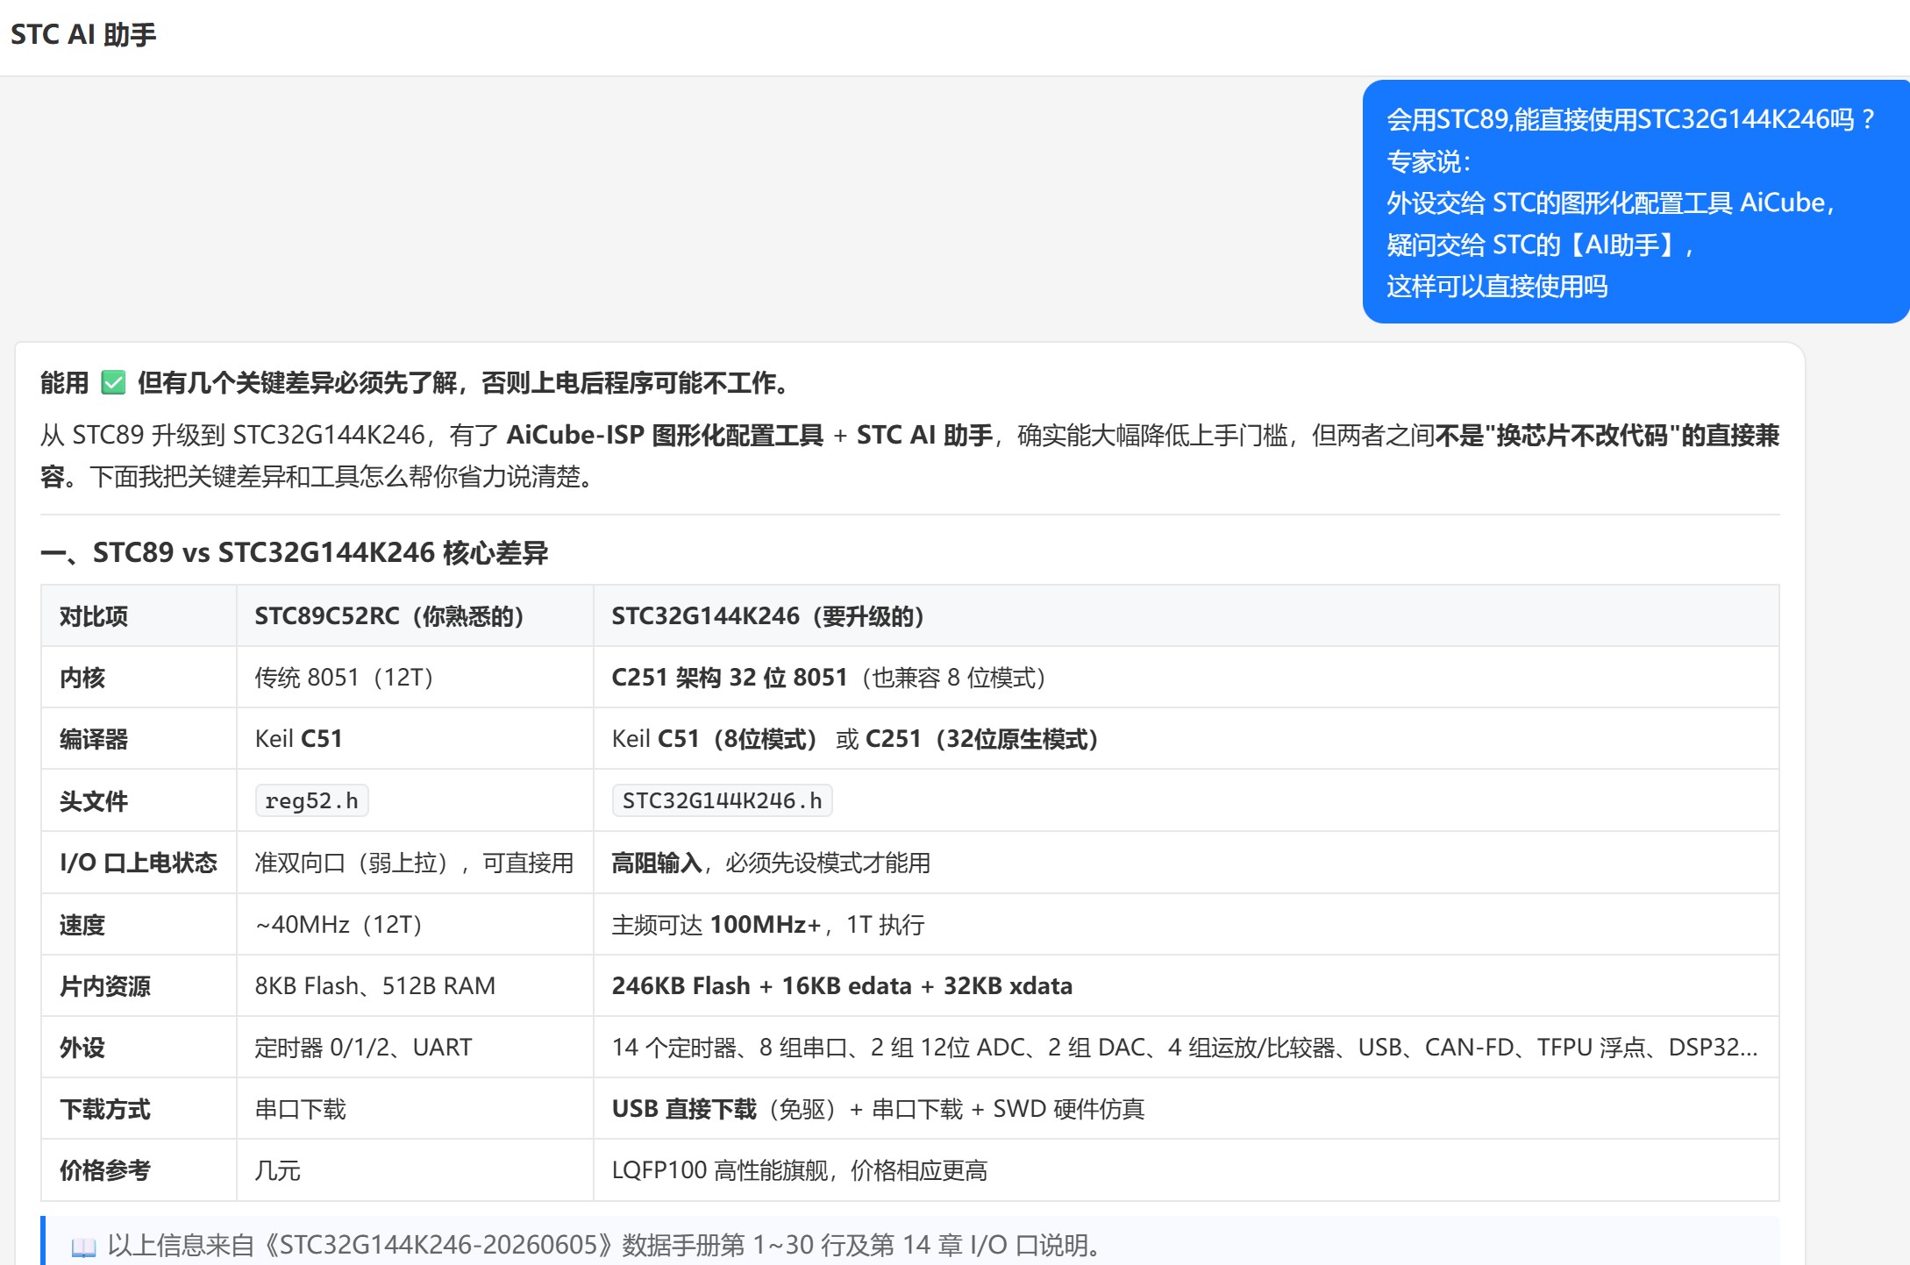Click the 准双向口（弱上拉）cell
The image size is (1910, 1265).
click(415, 863)
